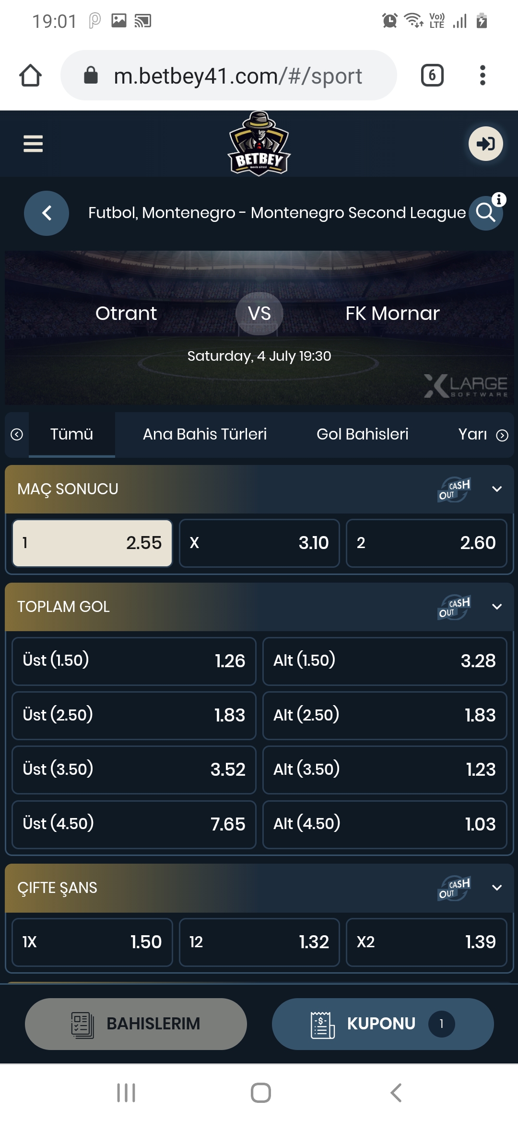Open the Kuponu bet slip
Viewport: 518px width, 1124px height.
click(383, 1024)
